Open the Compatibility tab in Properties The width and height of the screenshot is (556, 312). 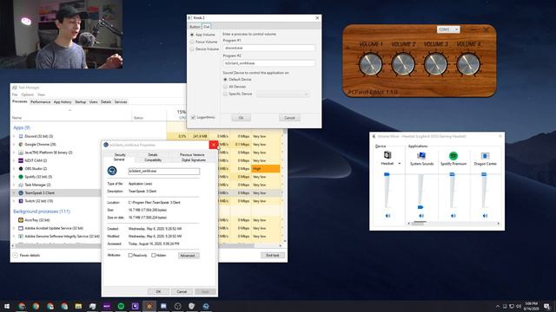tap(153, 159)
